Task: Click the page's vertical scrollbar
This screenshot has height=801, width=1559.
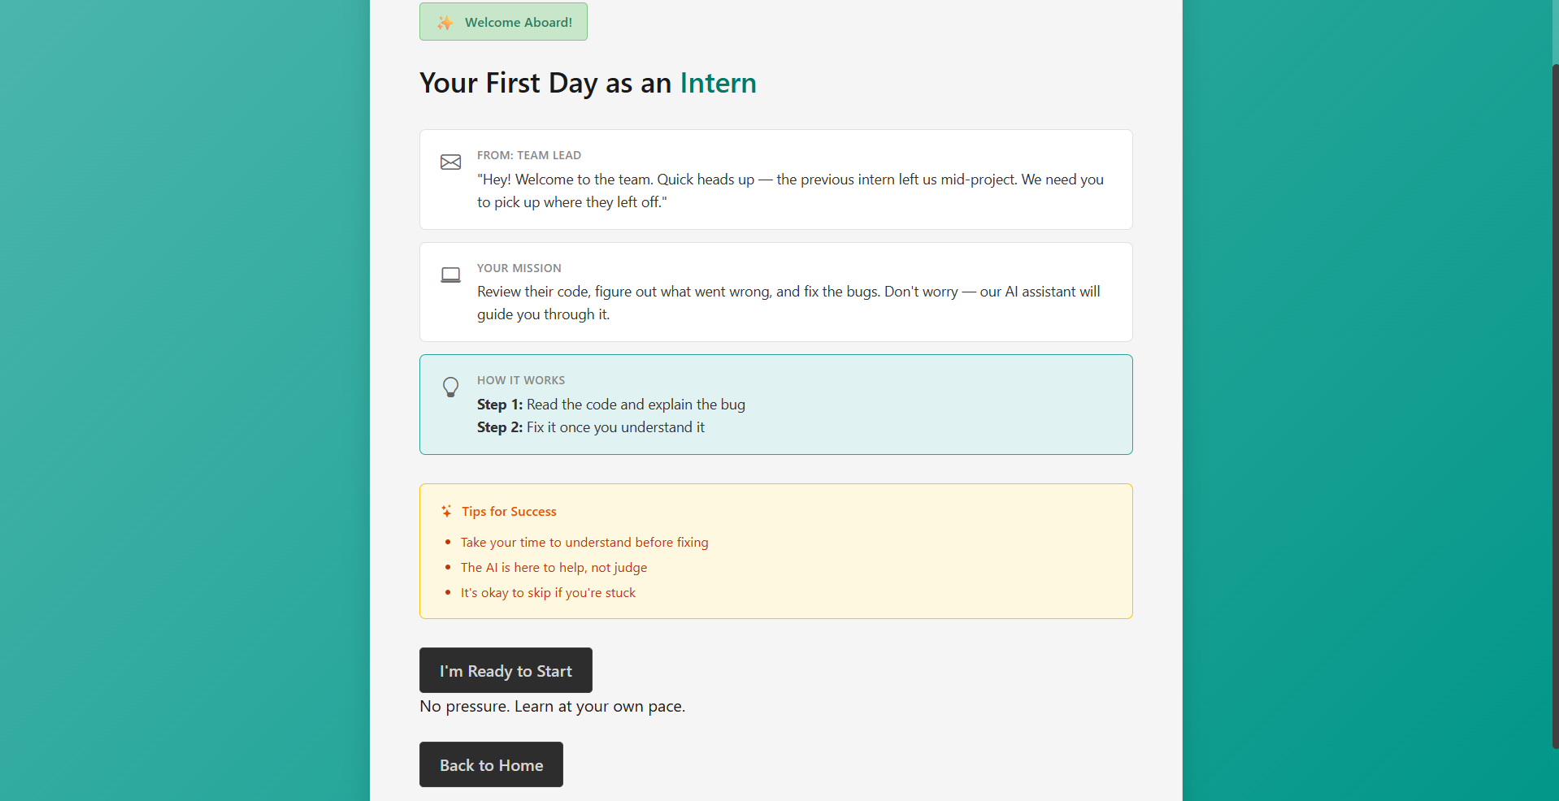Action: click(1554, 406)
